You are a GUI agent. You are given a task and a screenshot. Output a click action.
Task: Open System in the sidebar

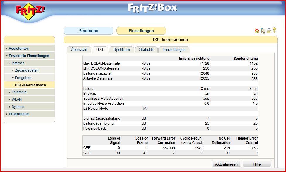18,107
